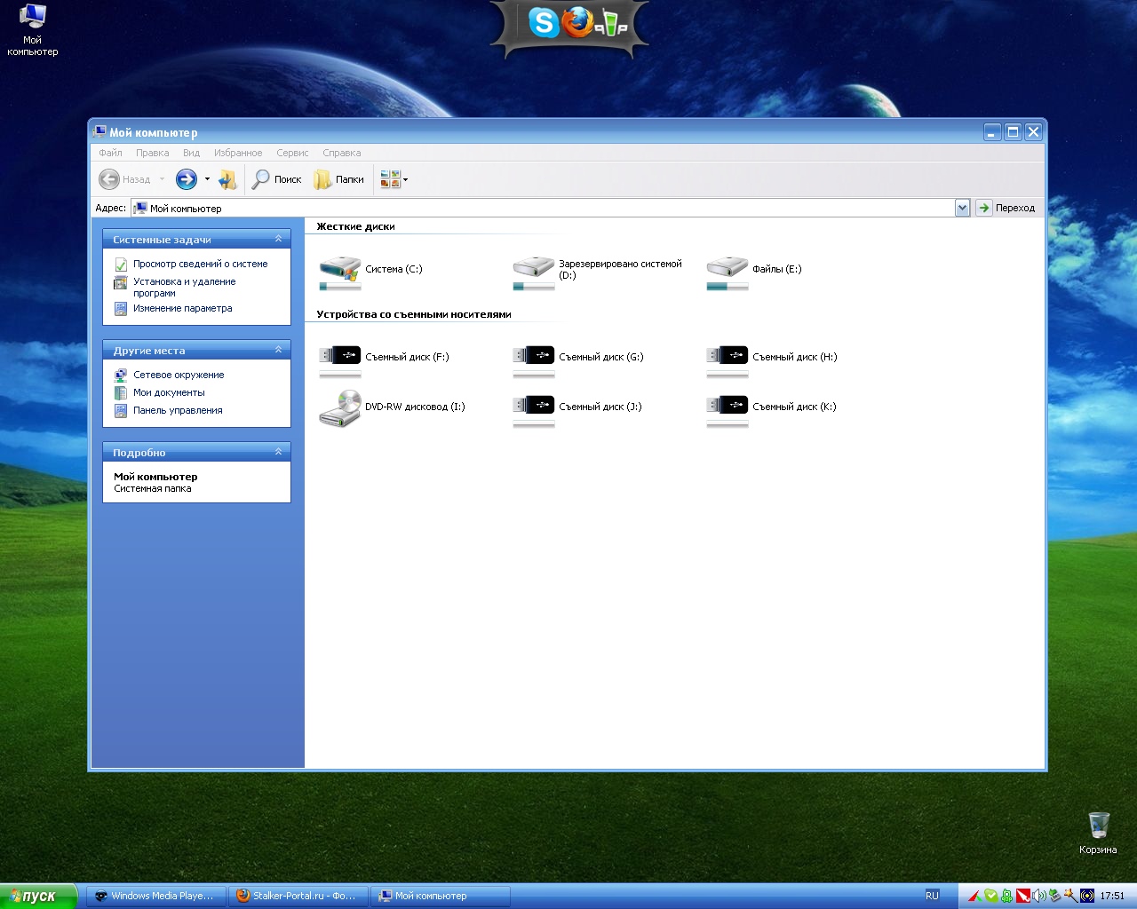Select the Мой компьютер desktop icon
Image resolution: width=1137 pixels, height=909 pixels.
[x=32, y=30]
